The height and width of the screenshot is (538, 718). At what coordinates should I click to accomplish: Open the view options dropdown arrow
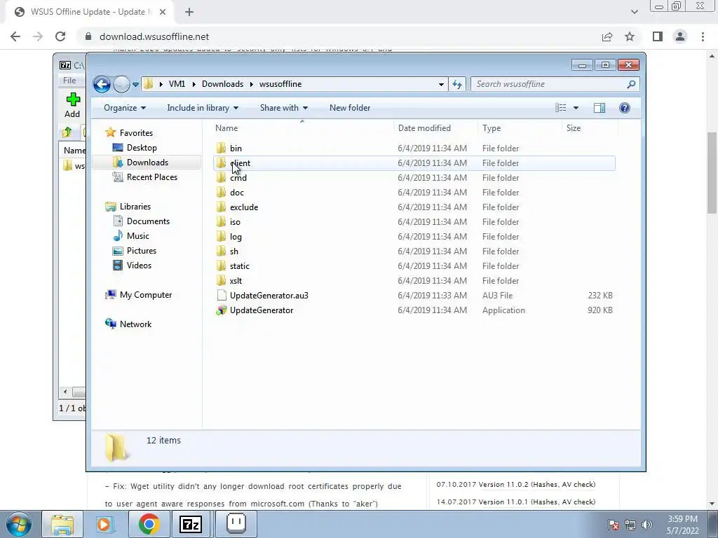coord(576,108)
